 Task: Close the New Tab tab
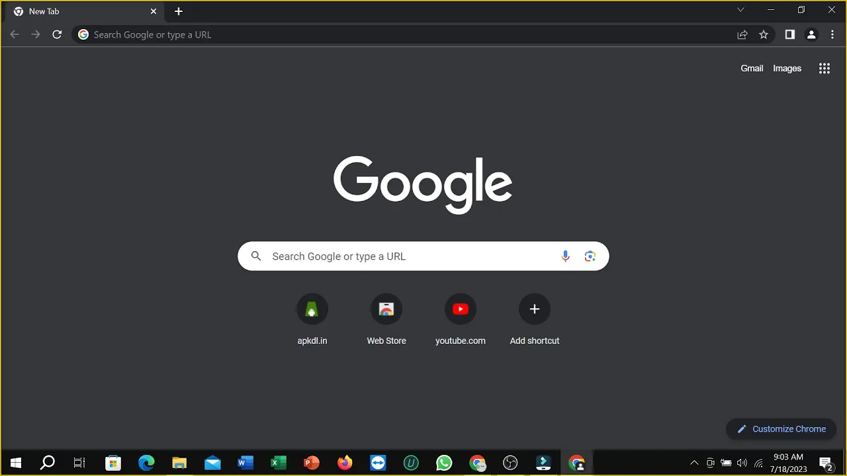click(x=154, y=11)
